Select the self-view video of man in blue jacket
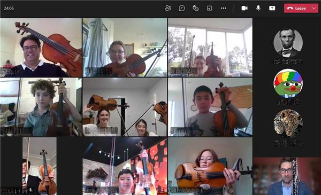Screen dimensions: 321x195 (287, 176)
